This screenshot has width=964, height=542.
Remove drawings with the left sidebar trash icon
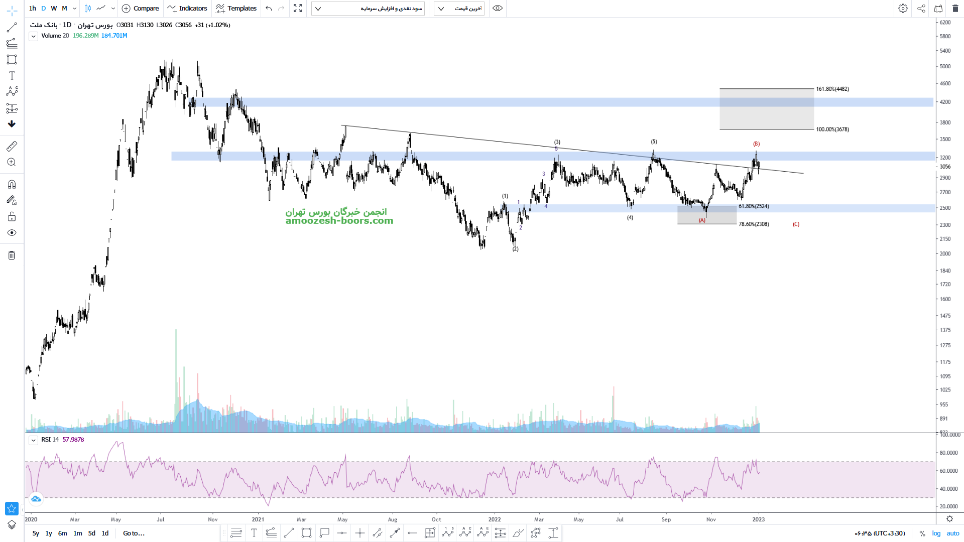[12, 255]
